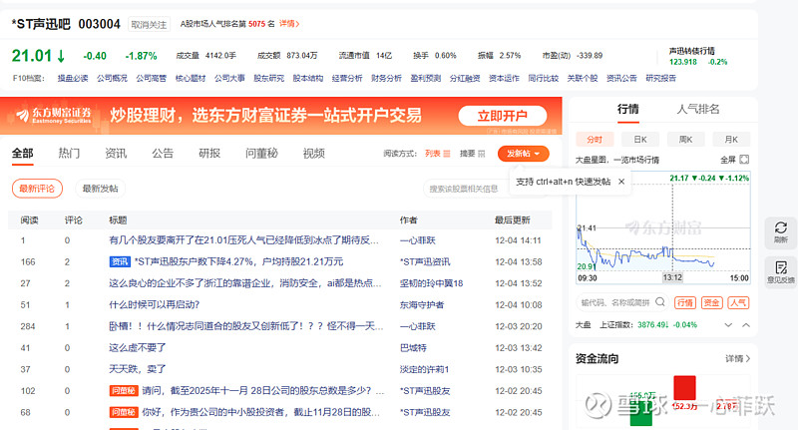Select the 最新发帖 sort option
Image resolution: width=798 pixels, height=430 pixels.
tap(100, 188)
